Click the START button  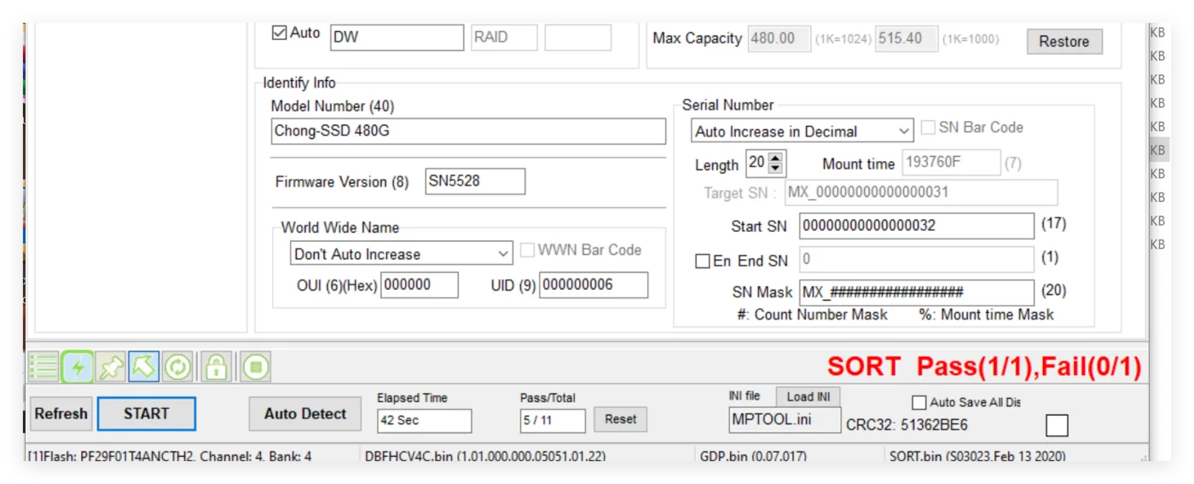(147, 414)
